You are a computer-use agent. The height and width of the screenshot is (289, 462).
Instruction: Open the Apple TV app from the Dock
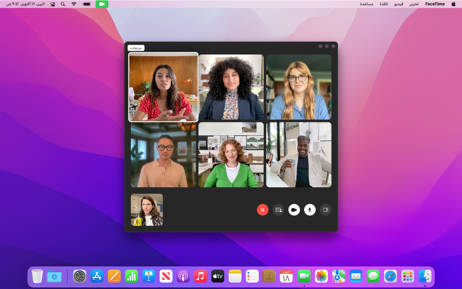pyautogui.click(x=218, y=276)
